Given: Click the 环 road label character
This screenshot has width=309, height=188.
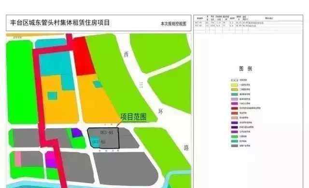Looking at the screenshot, I should click(161, 112).
